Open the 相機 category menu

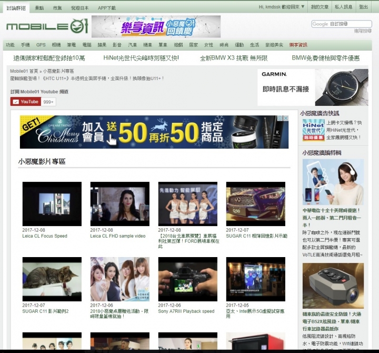[x=56, y=45]
